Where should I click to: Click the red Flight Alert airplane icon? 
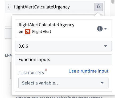coord(28,32)
